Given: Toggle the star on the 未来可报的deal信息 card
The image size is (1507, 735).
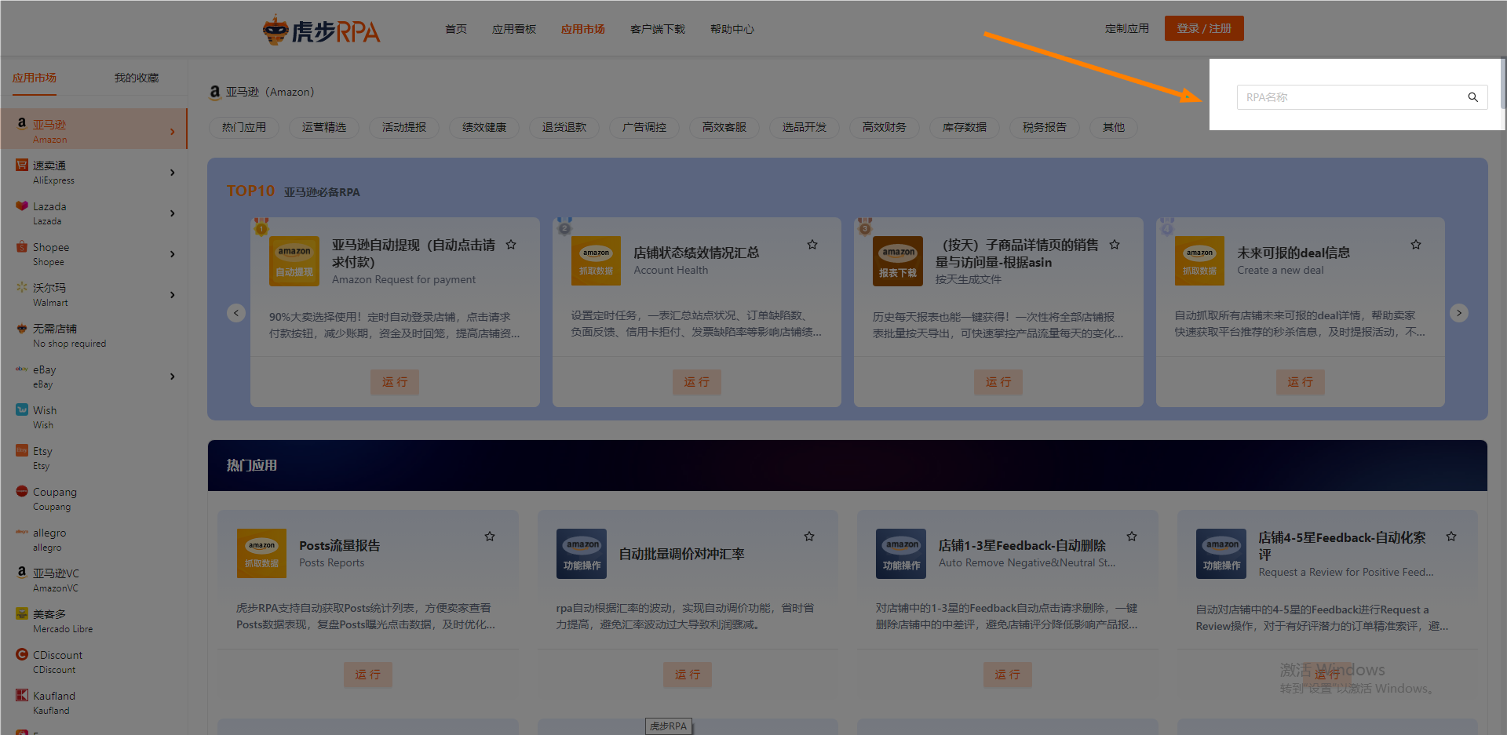Looking at the screenshot, I should 1416,245.
